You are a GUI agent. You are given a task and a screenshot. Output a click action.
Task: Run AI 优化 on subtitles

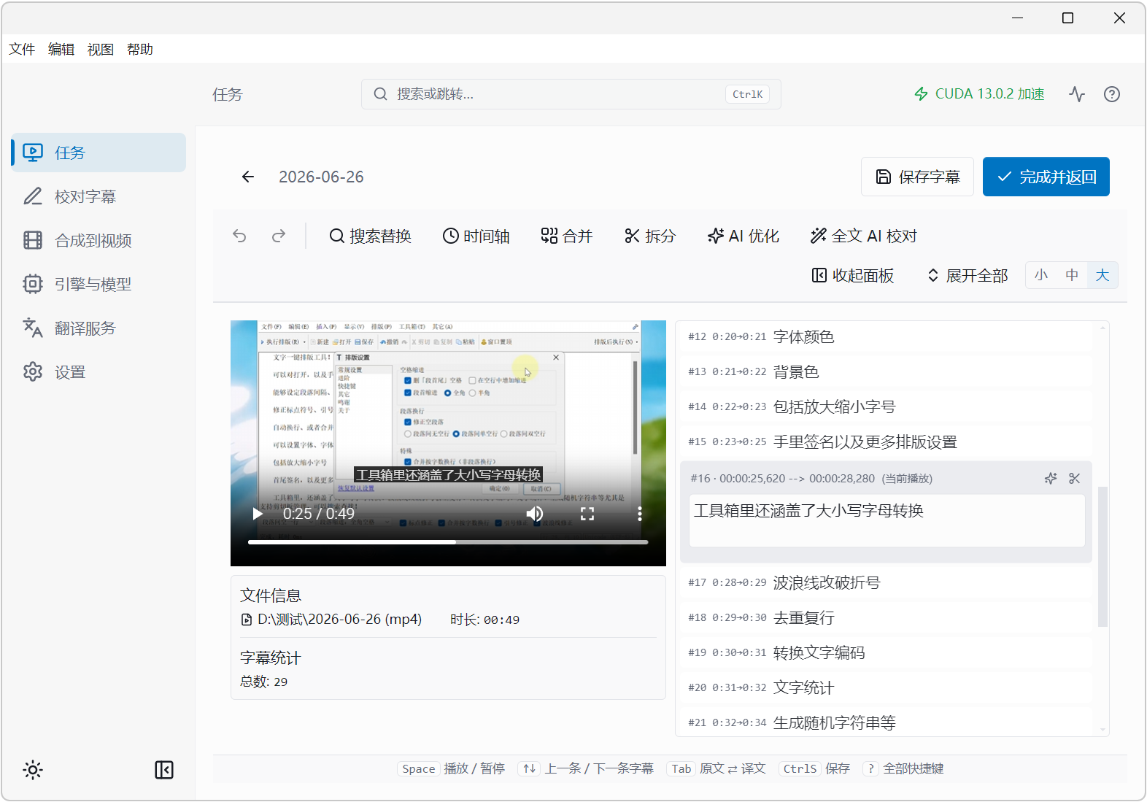click(744, 236)
